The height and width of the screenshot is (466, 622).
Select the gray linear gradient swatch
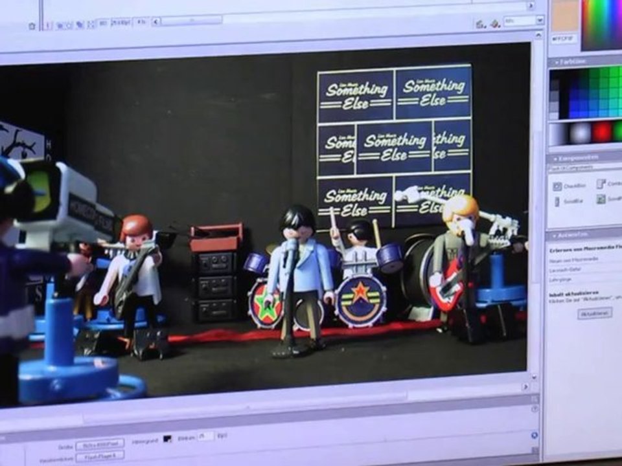(x=559, y=135)
